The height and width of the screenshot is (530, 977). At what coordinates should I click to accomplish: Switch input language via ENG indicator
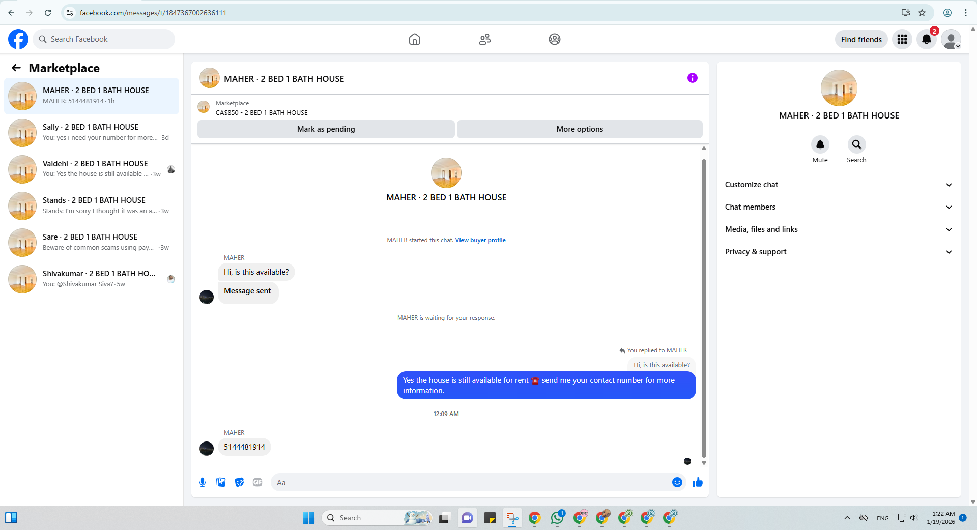tap(883, 518)
